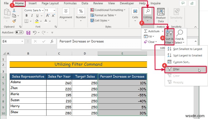Toggle bold formatting
This screenshot has width=208, height=119.
click(27, 16)
